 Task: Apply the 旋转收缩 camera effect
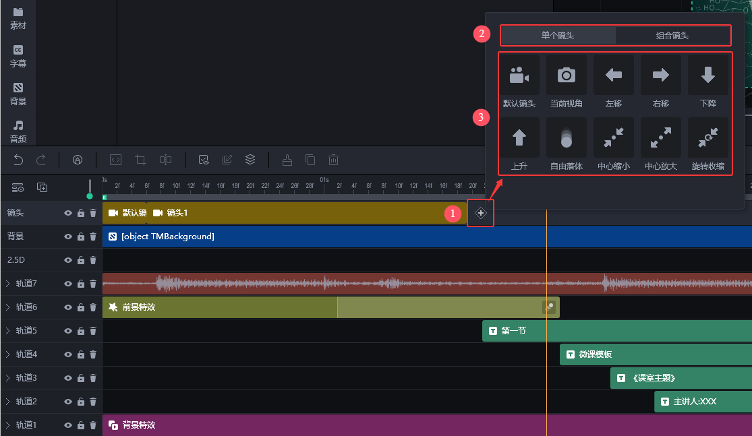point(707,138)
